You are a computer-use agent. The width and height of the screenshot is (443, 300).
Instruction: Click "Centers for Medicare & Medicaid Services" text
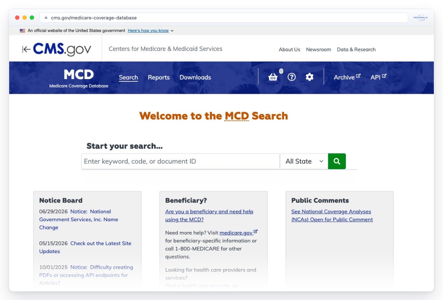(x=165, y=49)
